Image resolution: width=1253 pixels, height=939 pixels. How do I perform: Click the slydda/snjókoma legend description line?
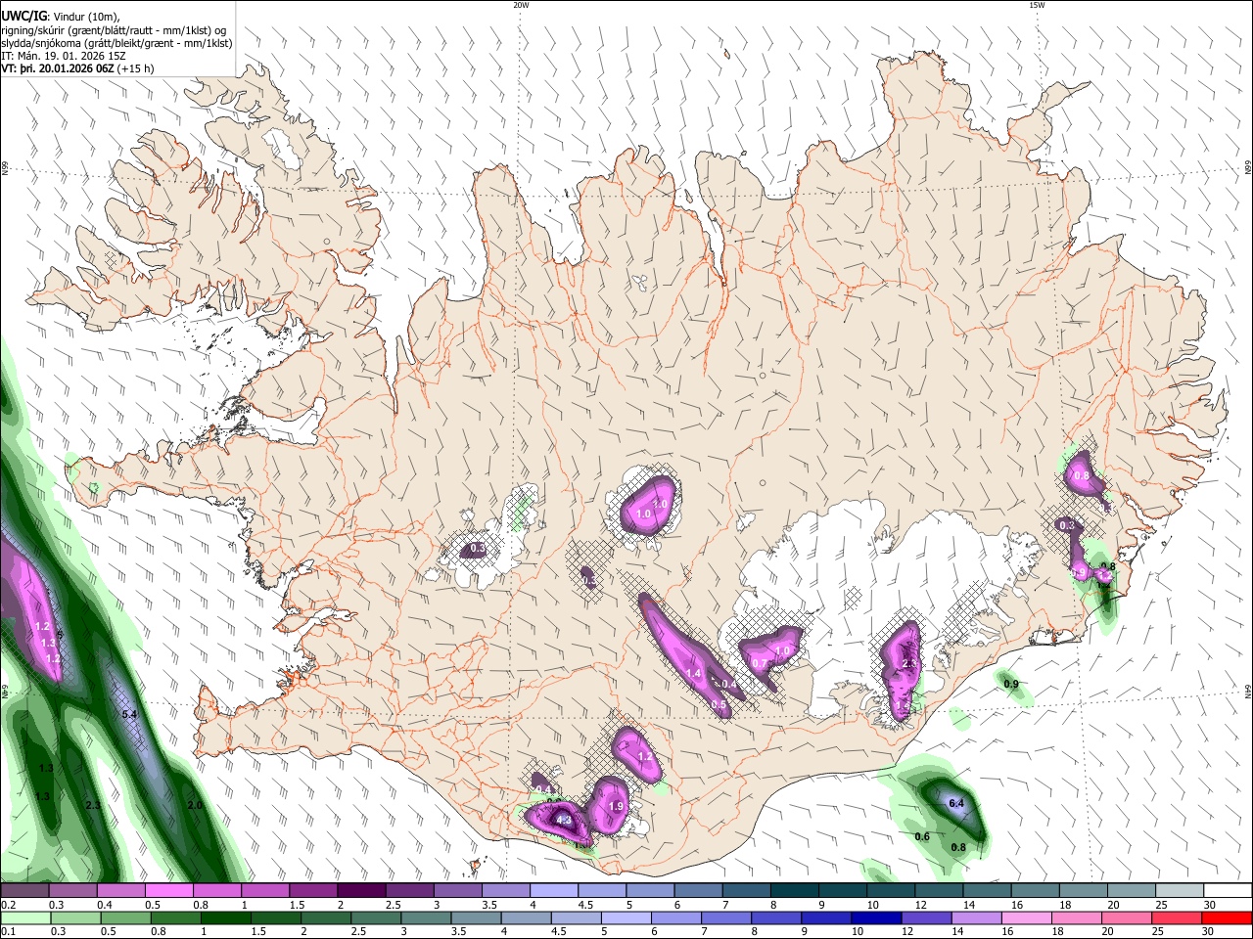point(116,43)
